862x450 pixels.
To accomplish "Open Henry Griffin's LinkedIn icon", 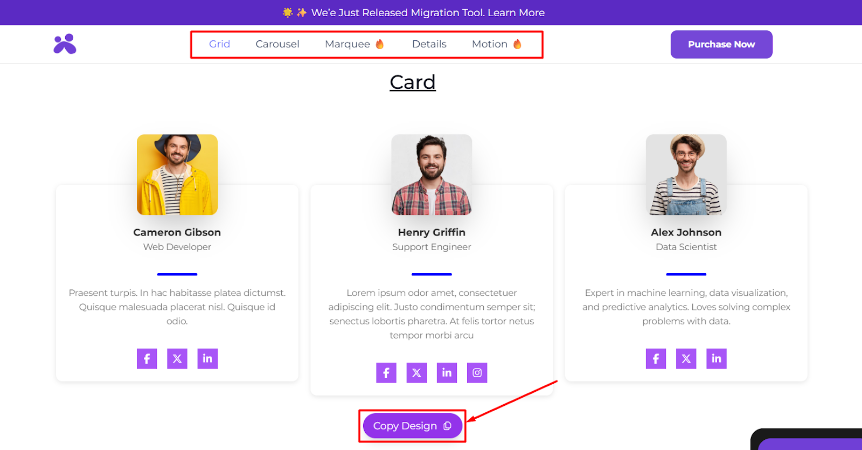I will tap(447, 372).
